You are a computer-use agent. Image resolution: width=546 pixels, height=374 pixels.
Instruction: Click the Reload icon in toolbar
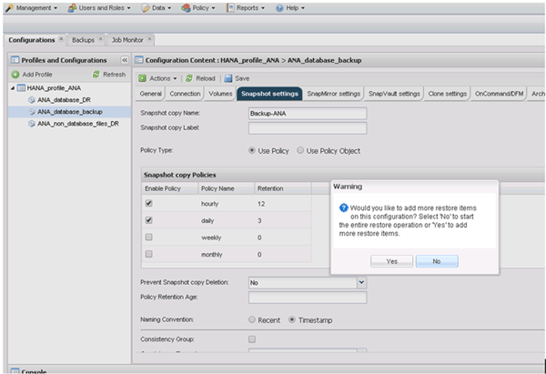click(x=187, y=78)
